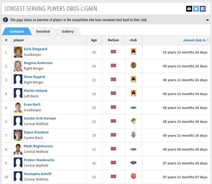Click Magnus Andersen's club crest

133,66
